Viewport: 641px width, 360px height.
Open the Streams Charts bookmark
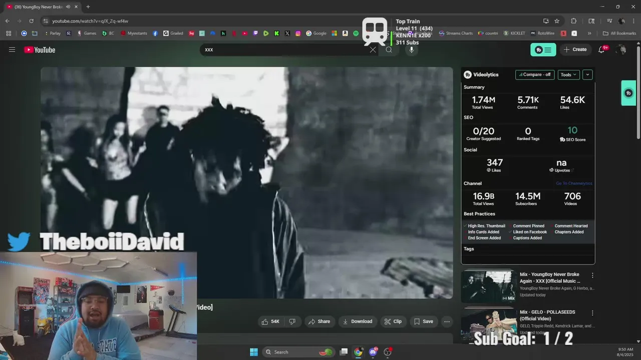pyautogui.click(x=456, y=33)
